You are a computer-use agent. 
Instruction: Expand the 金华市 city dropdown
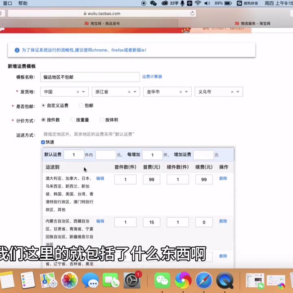(x=186, y=92)
